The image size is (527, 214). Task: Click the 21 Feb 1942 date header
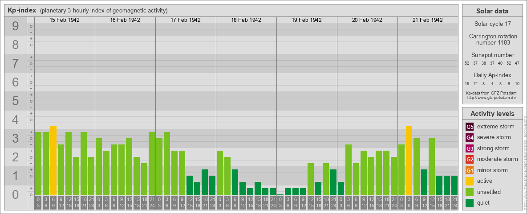(x=427, y=20)
